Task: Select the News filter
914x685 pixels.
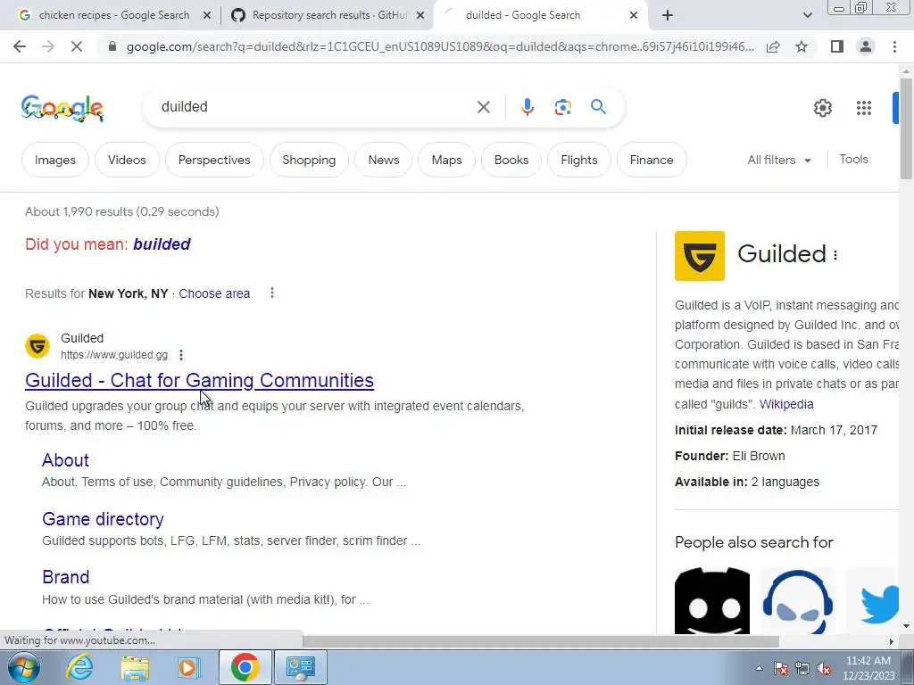Action: [x=384, y=160]
